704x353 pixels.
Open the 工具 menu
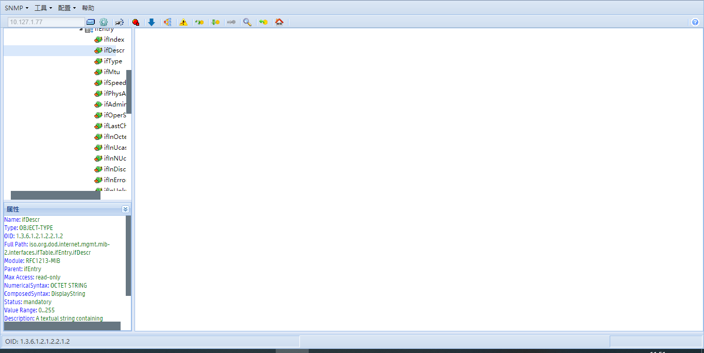[x=43, y=8]
